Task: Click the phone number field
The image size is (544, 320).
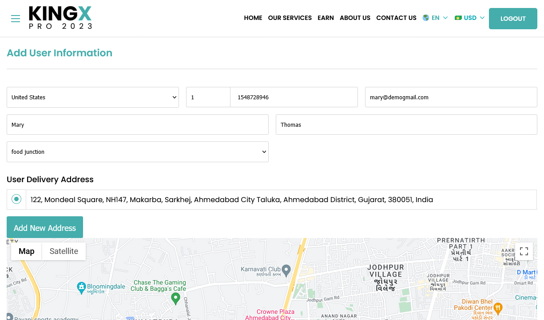Action: tap(294, 98)
